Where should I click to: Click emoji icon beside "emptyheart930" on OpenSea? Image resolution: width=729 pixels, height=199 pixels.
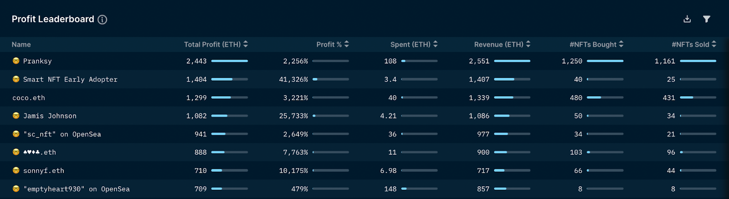pyautogui.click(x=16, y=189)
